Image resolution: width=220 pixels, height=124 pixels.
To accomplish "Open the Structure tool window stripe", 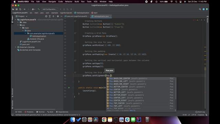I will pyautogui.click(x=12, y=93).
